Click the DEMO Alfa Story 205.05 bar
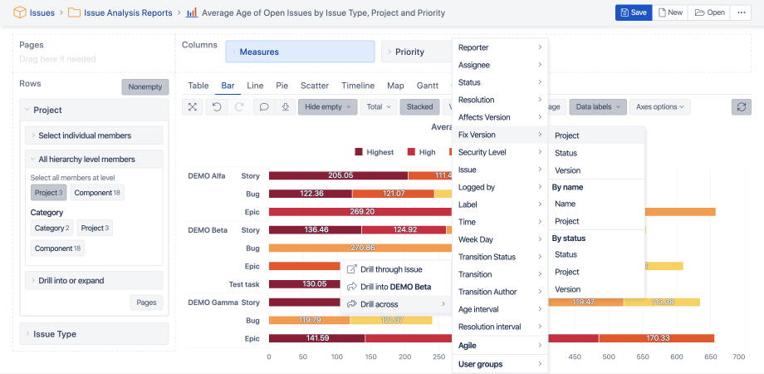This screenshot has height=374, width=764. (x=338, y=175)
